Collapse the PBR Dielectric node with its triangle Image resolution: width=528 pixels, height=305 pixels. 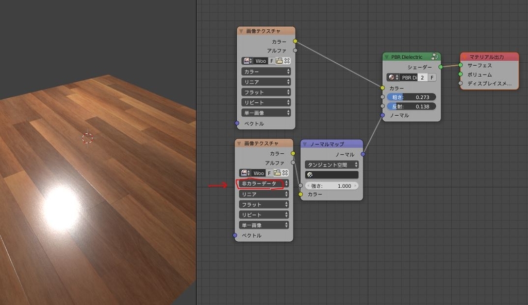click(387, 57)
